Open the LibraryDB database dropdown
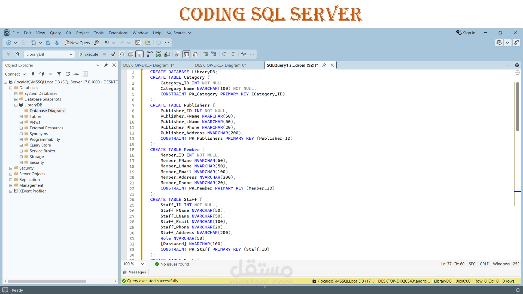 coord(71,54)
